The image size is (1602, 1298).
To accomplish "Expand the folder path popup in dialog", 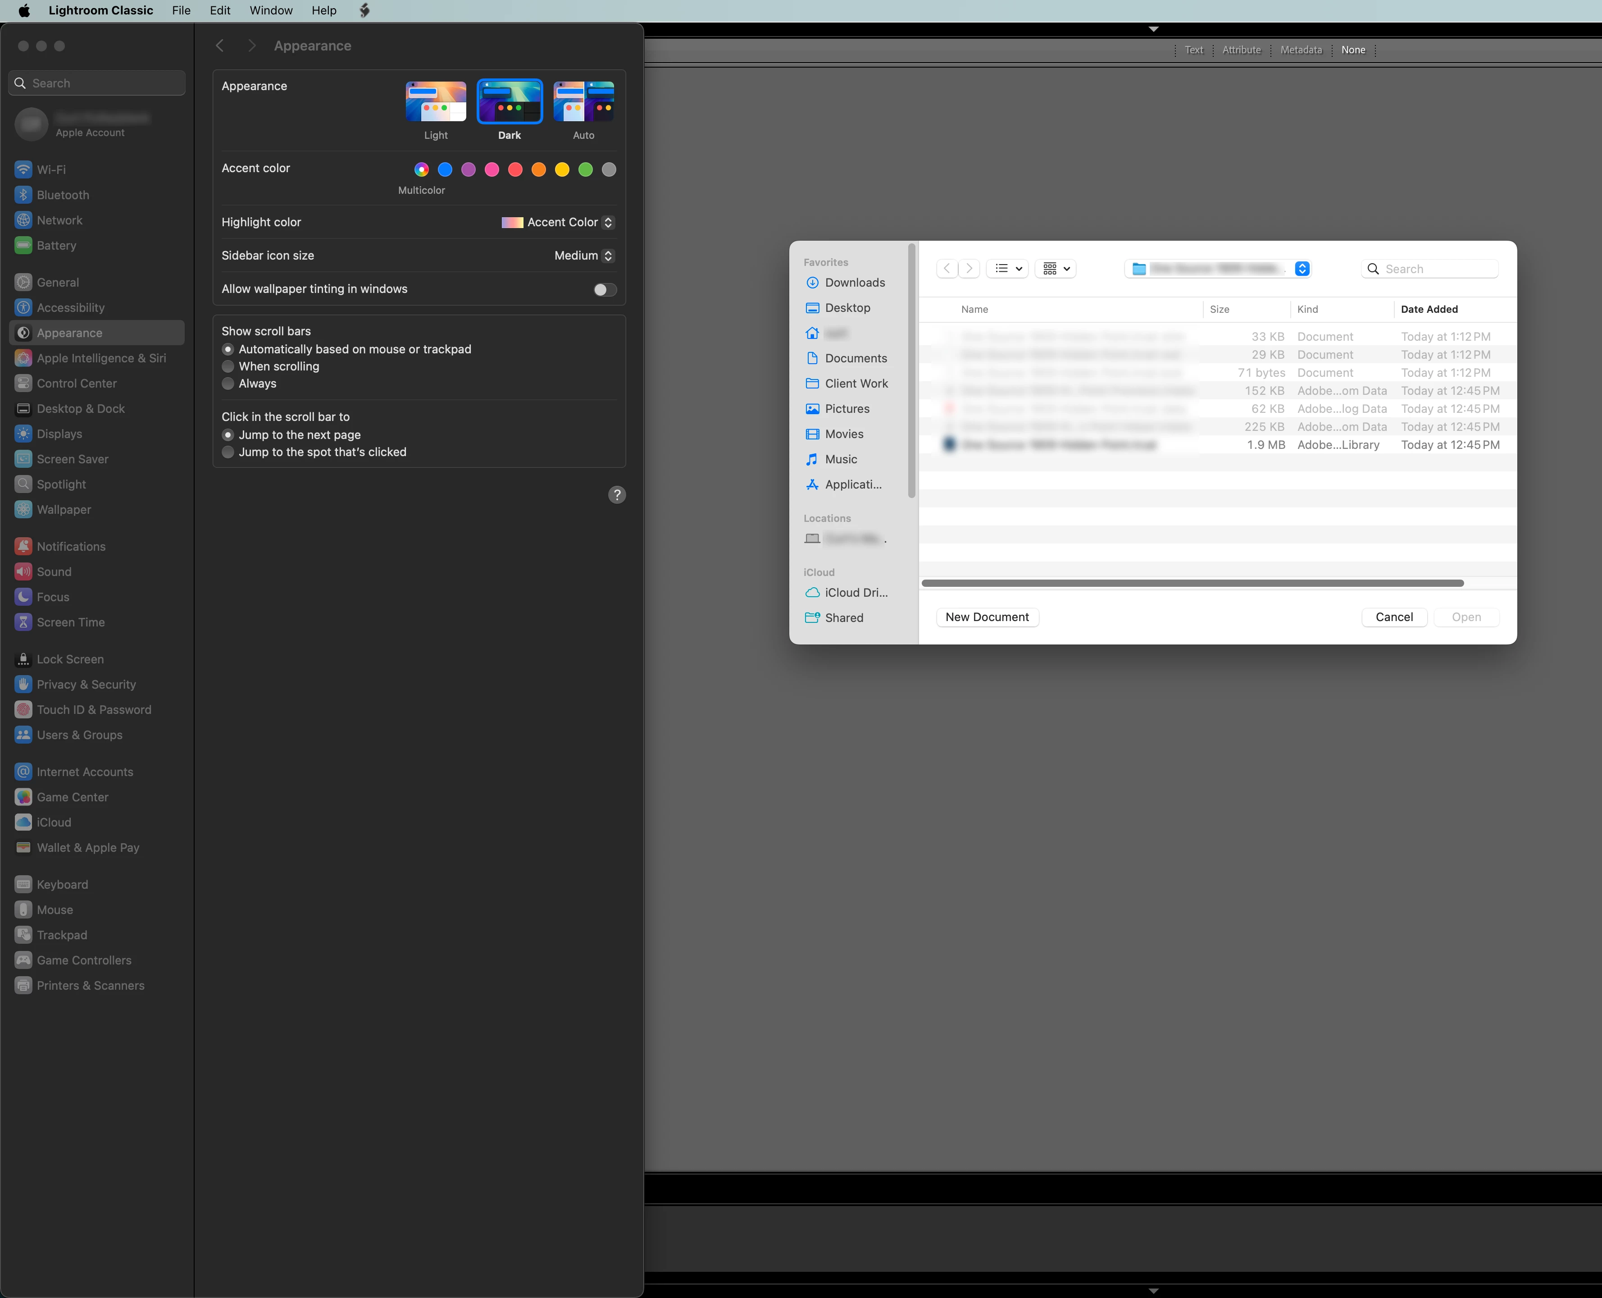I will [x=1302, y=269].
